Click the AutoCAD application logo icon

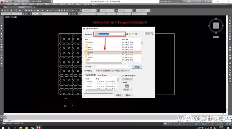coord(3,2)
